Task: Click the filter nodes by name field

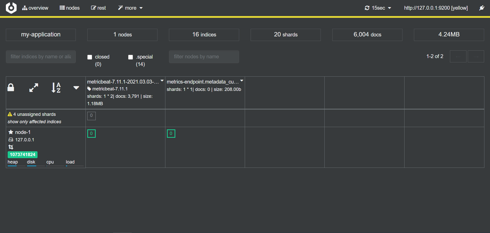Action: click(x=204, y=57)
